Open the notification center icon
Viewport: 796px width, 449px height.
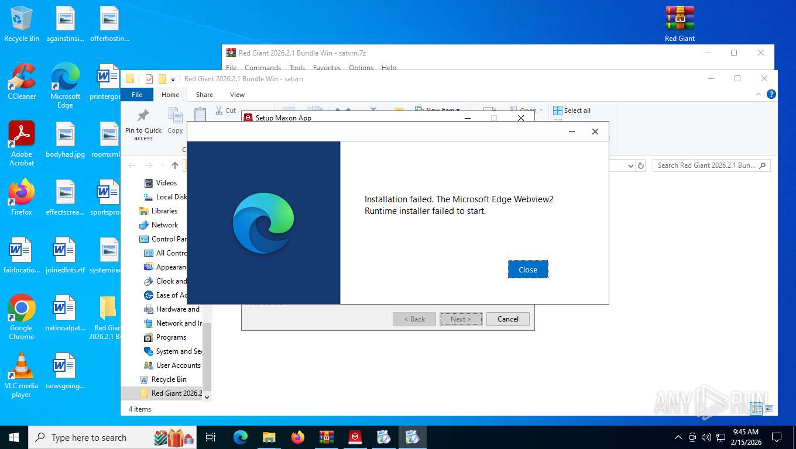777,437
